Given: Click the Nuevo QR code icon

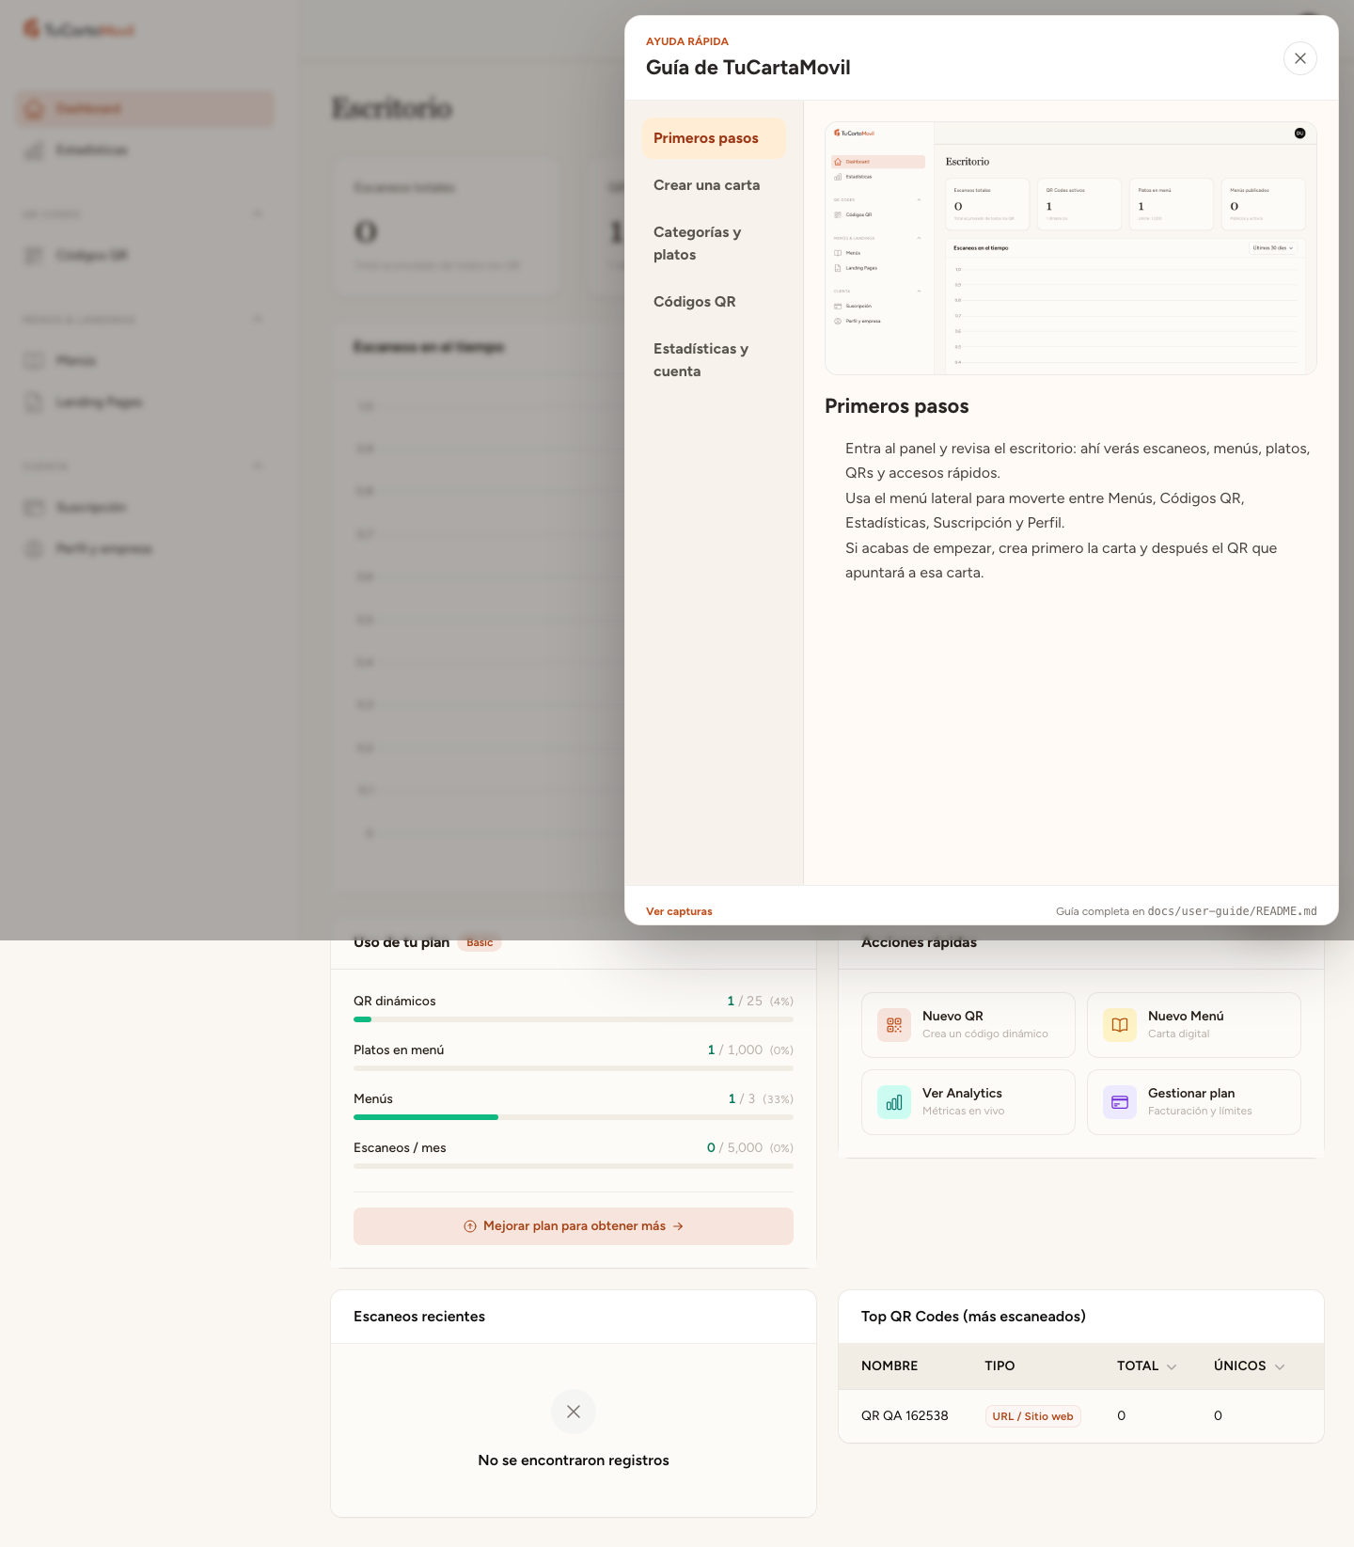Looking at the screenshot, I should 893,1025.
